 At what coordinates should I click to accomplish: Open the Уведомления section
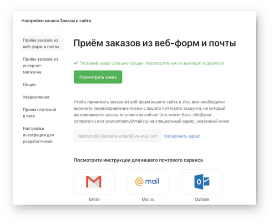tap(36, 97)
